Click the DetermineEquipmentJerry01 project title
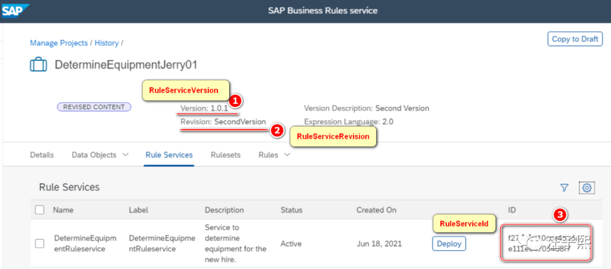This screenshot has height=269, width=611. tap(126, 64)
